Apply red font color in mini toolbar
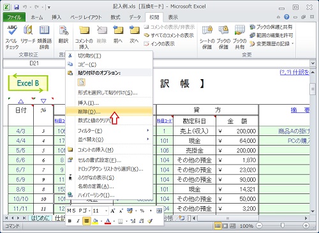This screenshot has height=233, width=319. pos(108,221)
